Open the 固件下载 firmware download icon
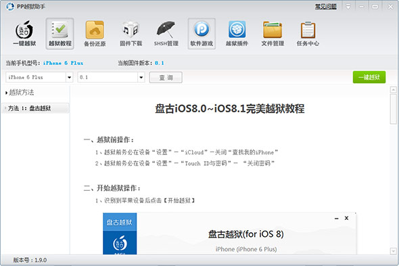 [x=131, y=34]
